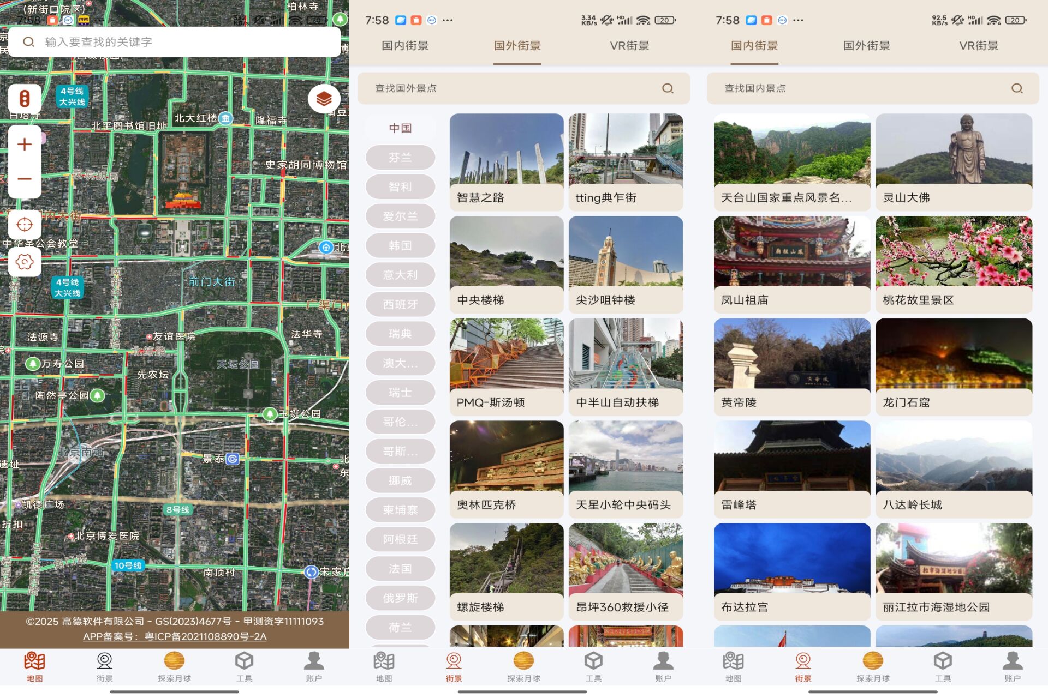Switch to VR街景 tab in middle panel
The width and height of the screenshot is (1048, 698).
[x=629, y=46]
